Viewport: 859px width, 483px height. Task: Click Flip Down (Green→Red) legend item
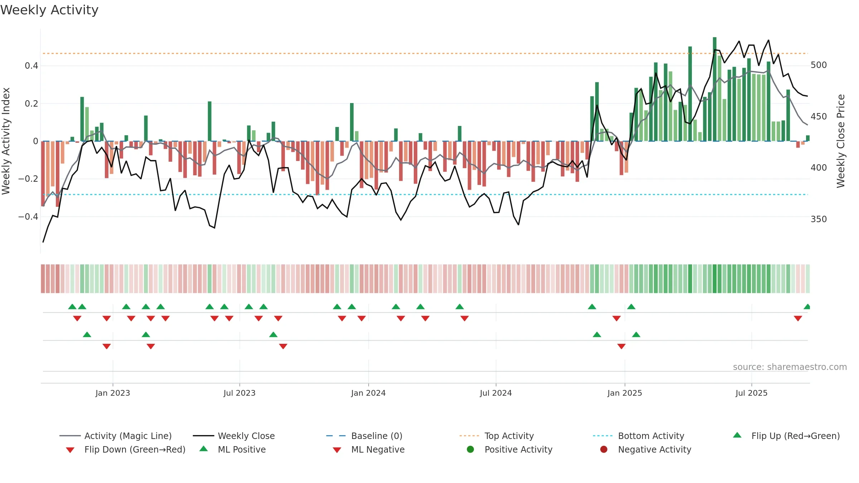(126, 449)
